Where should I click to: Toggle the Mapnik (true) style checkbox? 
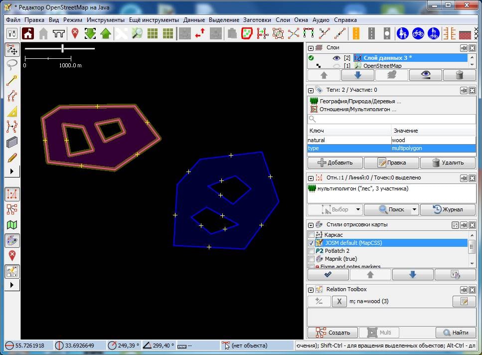pyautogui.click(x=311, y=259)
